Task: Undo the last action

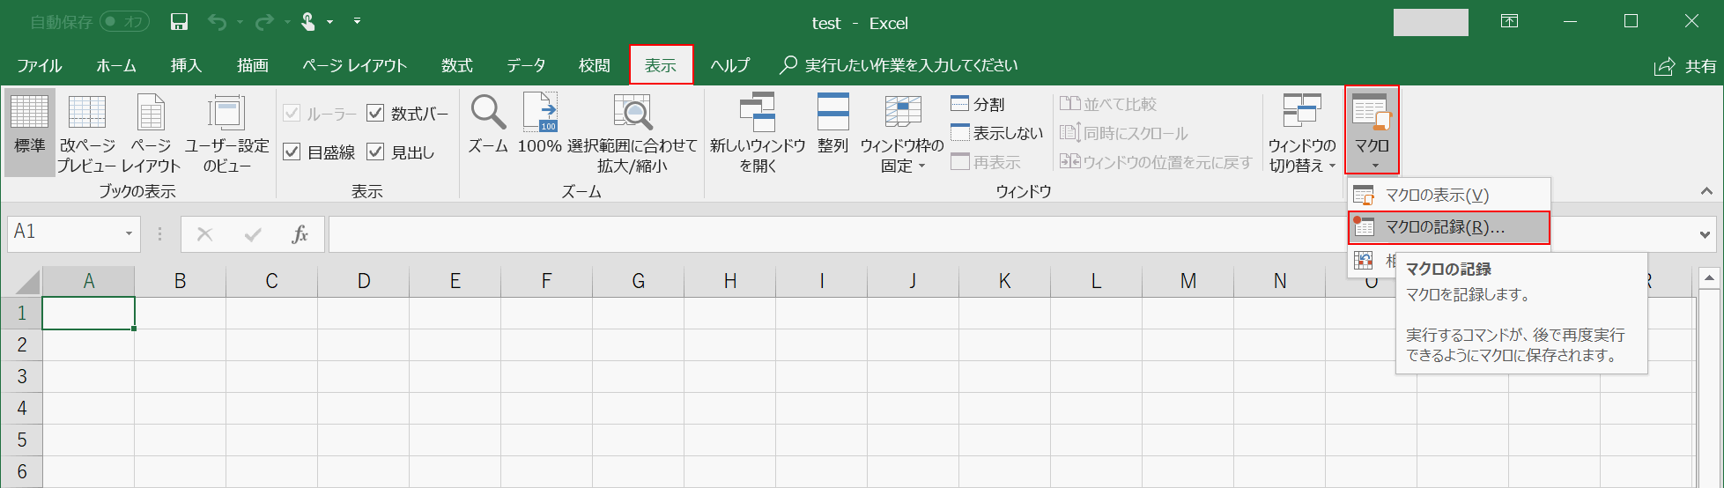Action: [x=218, y=22]
